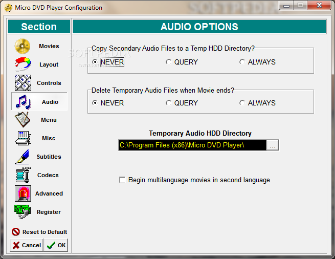Click the highlighter pen Subtitles icon

click(22, 157)
